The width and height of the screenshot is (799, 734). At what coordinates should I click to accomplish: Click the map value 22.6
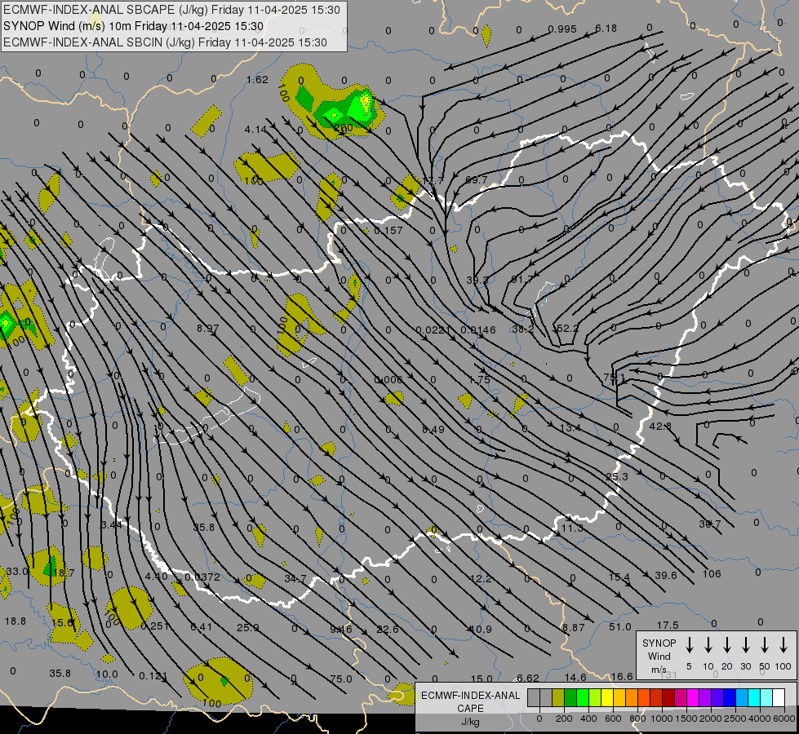[x=388, y=629]
